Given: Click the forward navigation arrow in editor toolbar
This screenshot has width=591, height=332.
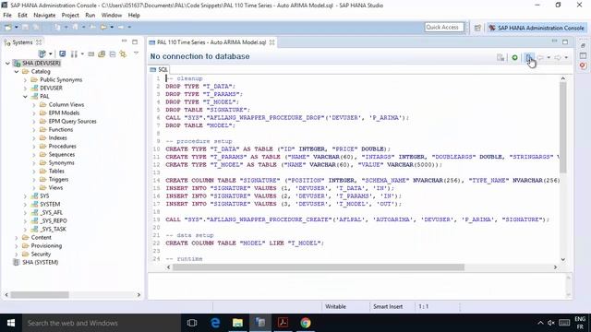Looking at the screenshot, I should pos(558,57).
